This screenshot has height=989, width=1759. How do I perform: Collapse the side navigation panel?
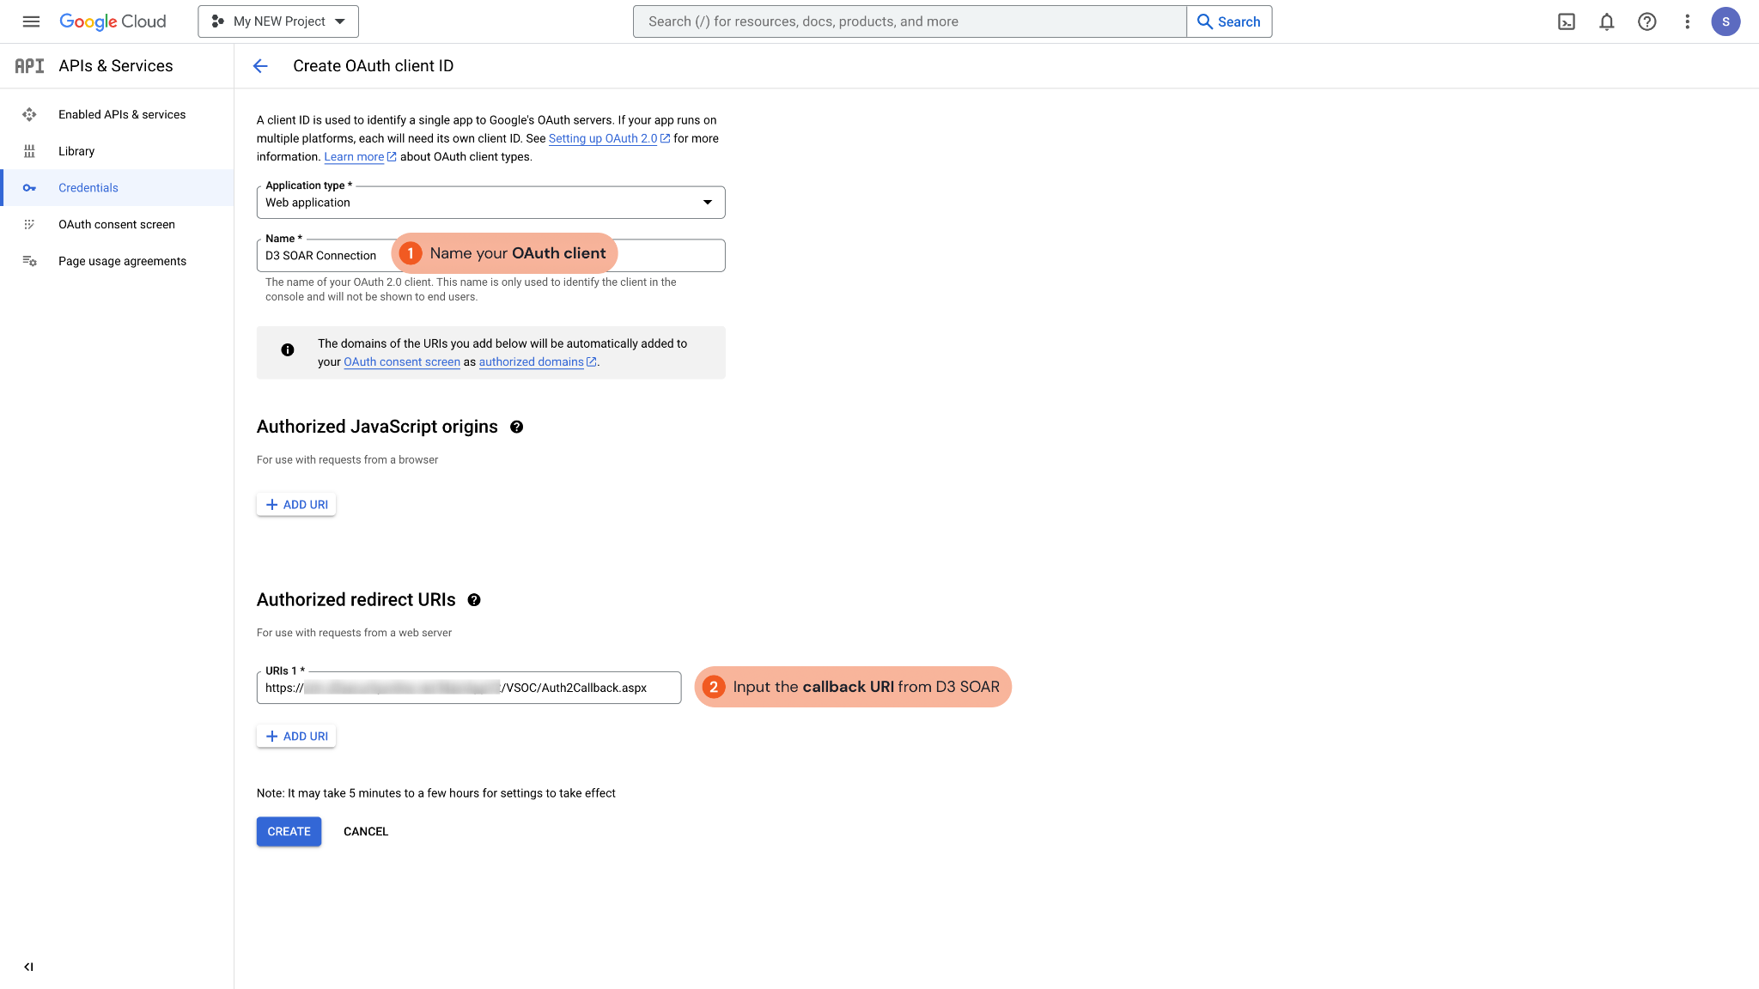pos(30,966)
